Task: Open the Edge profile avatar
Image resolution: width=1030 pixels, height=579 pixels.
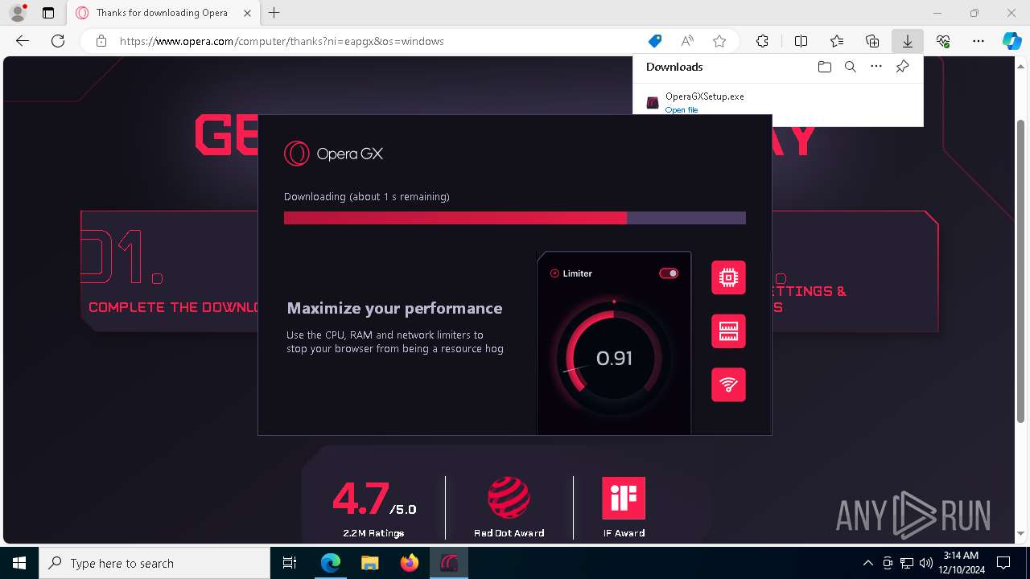Action: [x=18, y=13]
